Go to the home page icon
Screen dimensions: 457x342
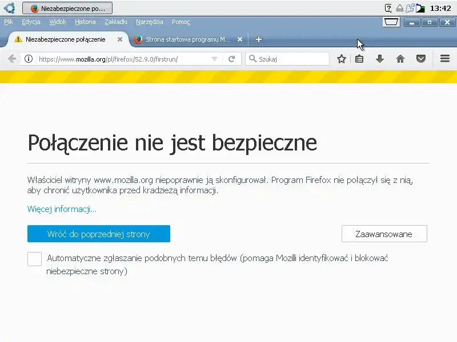400,59
